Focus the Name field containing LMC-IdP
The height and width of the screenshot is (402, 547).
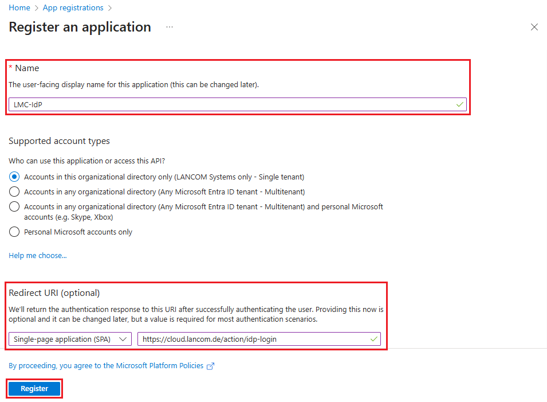pyautogui.click(x=229, y=104)
